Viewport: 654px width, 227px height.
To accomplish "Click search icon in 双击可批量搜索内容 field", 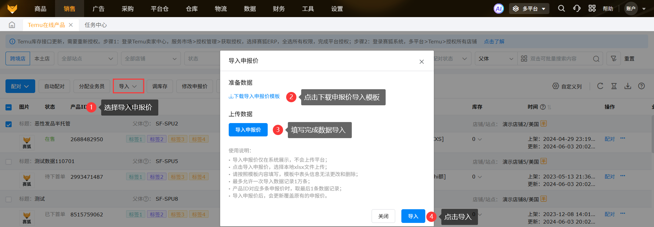I will (596, 59).
